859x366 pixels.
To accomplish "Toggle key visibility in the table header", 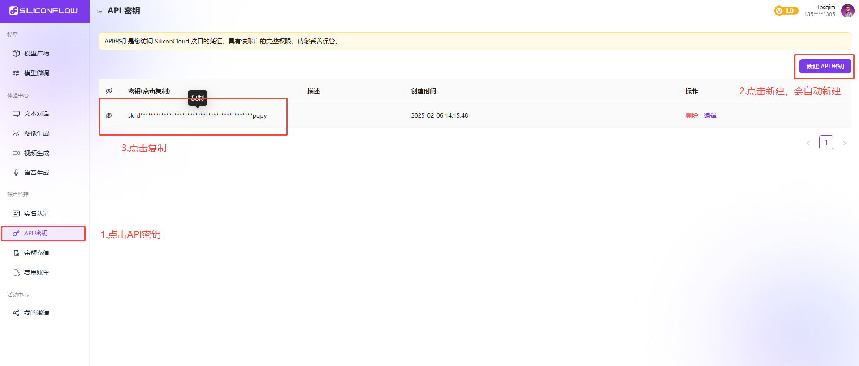I will [109, 91].
